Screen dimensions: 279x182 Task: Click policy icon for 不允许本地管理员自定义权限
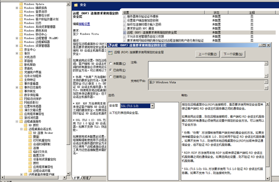[x=125, y=36]
